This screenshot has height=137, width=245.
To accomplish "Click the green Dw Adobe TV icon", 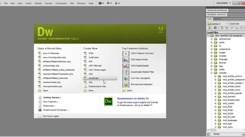I will (108, 102).
